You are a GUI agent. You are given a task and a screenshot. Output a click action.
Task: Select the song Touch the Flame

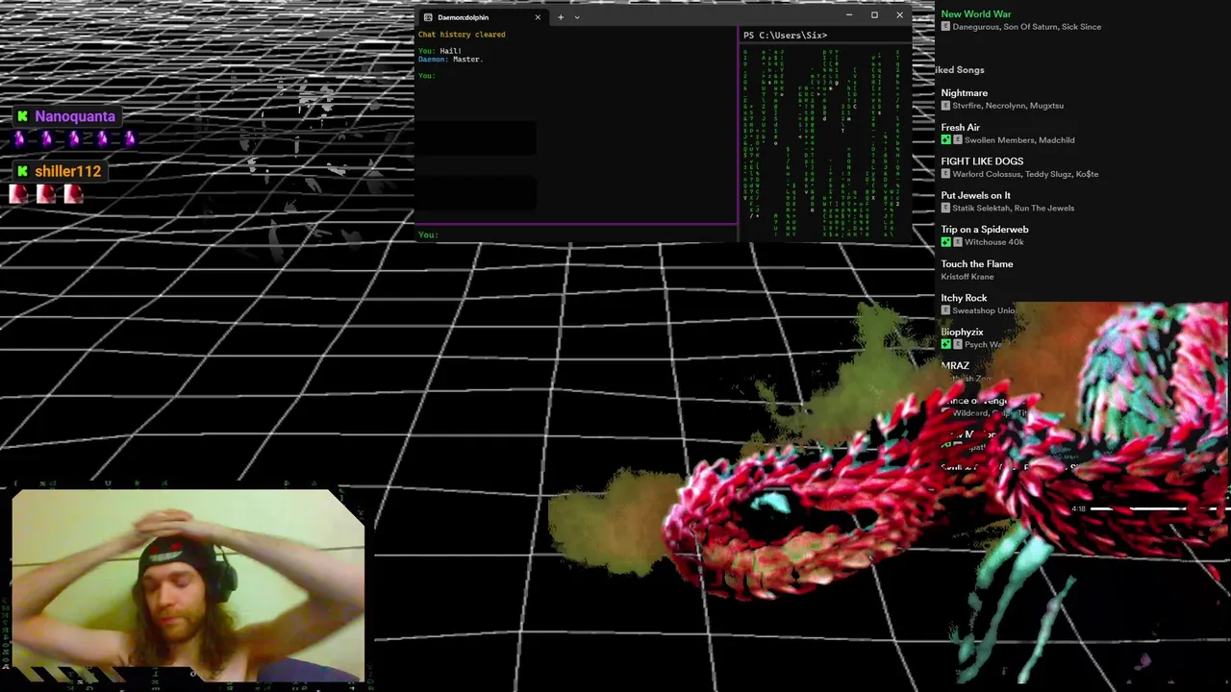point(977,264)
